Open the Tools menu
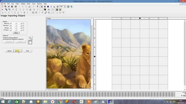The image size is (186, 104). coord(34,4)
